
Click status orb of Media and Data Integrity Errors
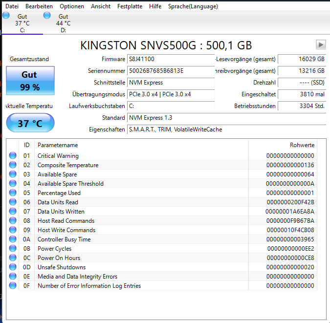pyautogui.click(x=13, y=276)
